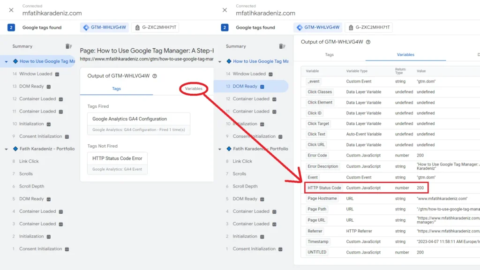Image resolution: width=480 pixels, height=270 pixels.
Task: Click the trash icon beside Summary in right panel
Action: [x=283, y=46]
